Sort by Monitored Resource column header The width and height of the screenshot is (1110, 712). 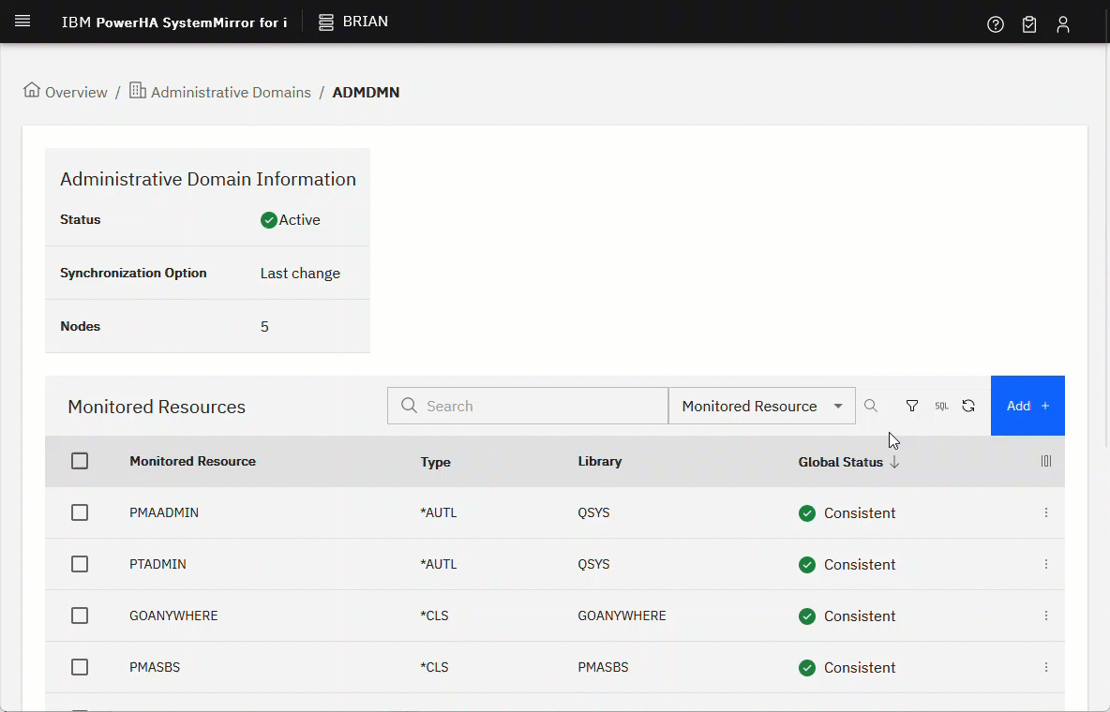coord(192,461)
